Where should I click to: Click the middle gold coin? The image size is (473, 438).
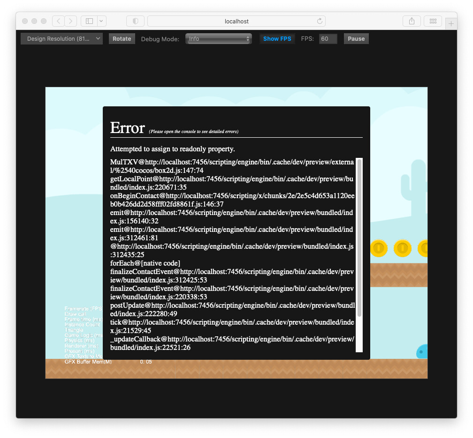pos(402,248)
